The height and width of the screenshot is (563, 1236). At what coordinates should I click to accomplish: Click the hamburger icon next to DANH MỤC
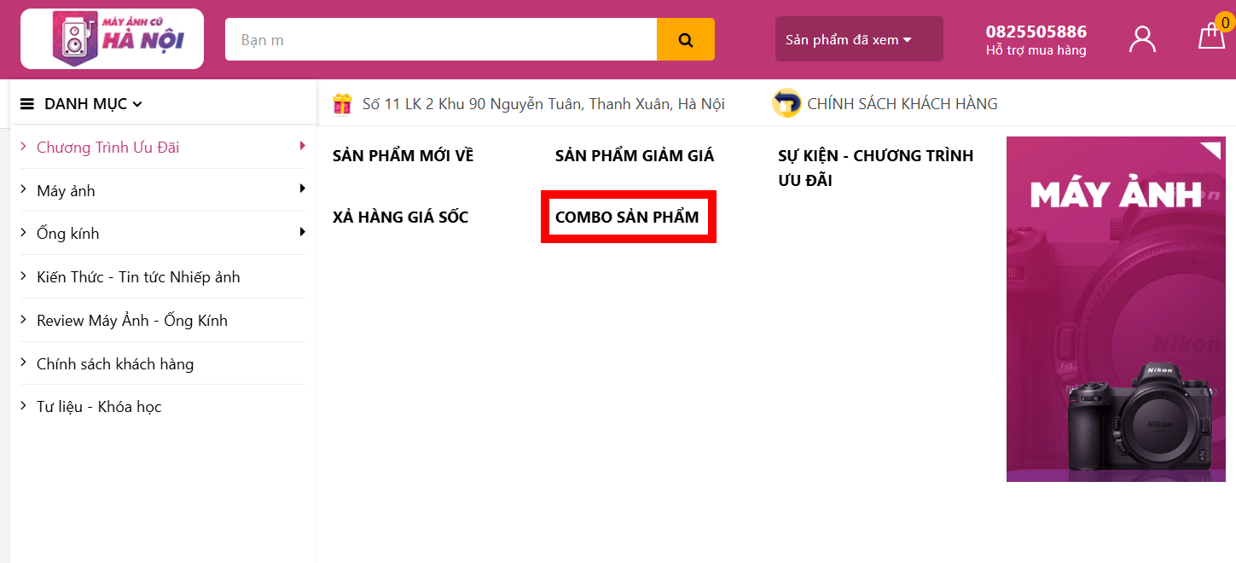[27, 104]
